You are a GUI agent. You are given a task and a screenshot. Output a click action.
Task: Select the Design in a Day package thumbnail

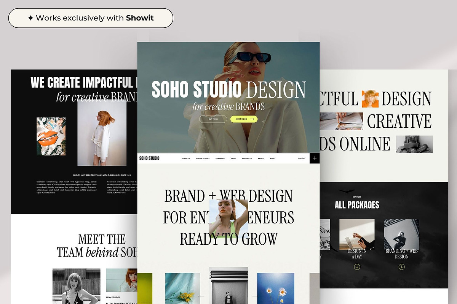point(357,234)
